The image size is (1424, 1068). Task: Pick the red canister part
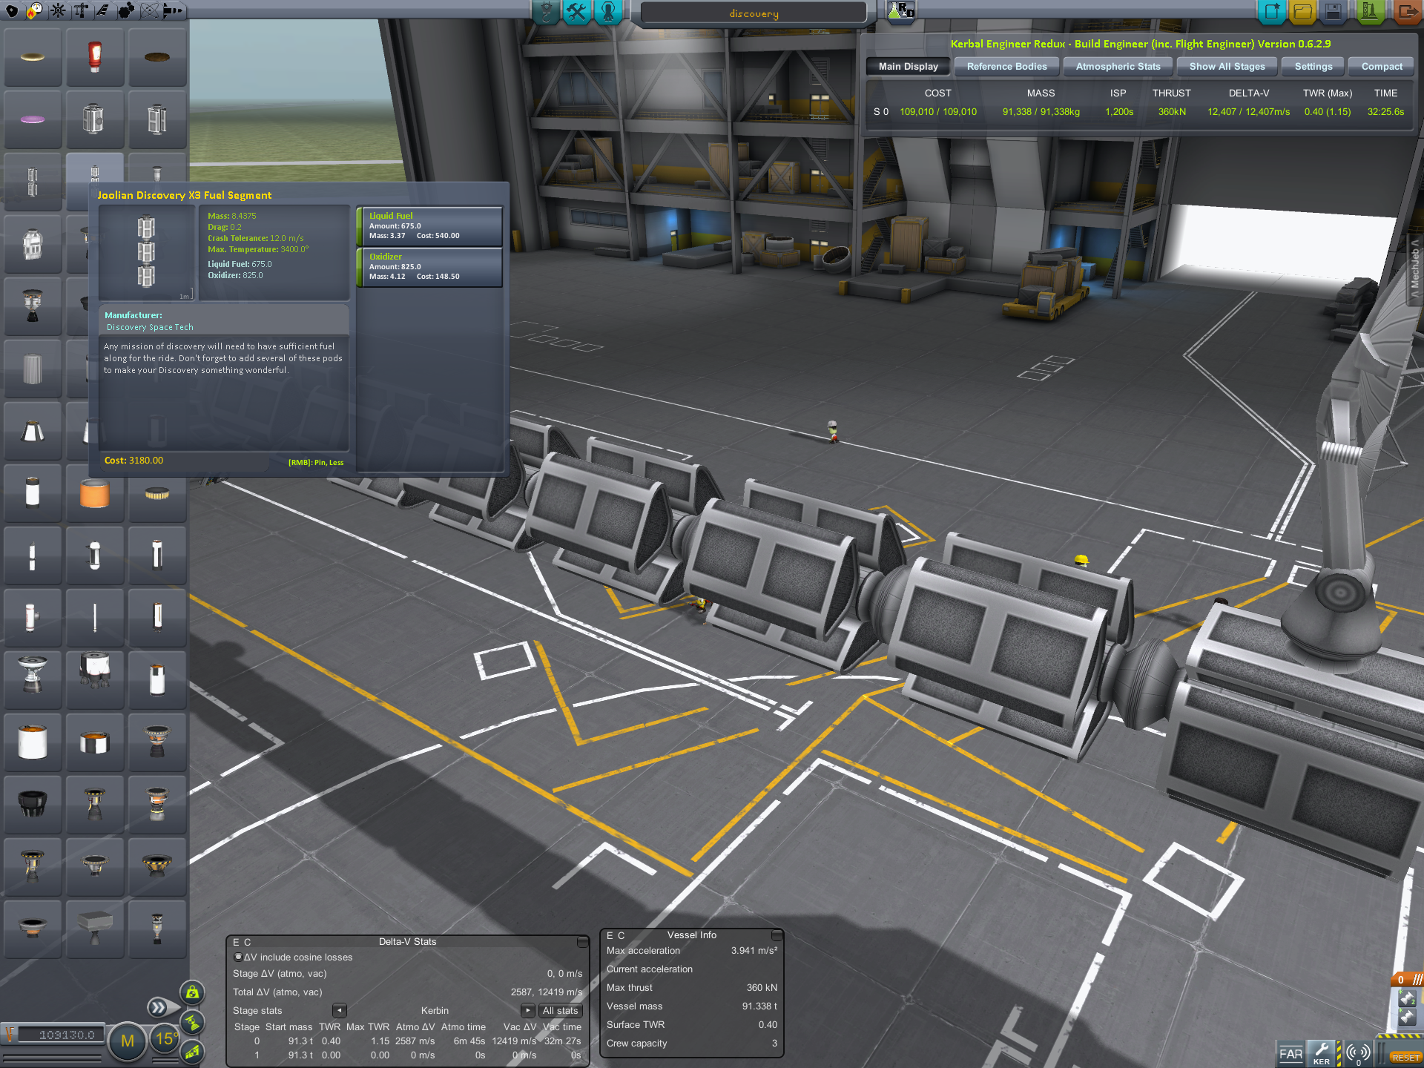click(x=94, y=57)
